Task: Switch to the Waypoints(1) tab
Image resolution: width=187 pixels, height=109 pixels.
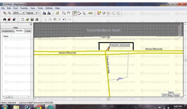Action: pos(8,31)
